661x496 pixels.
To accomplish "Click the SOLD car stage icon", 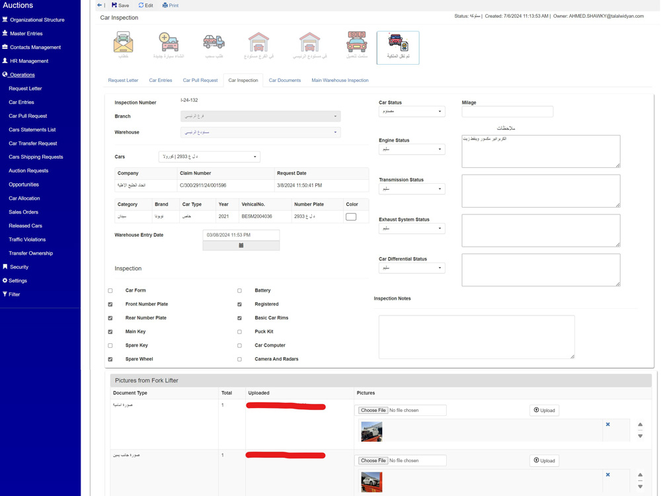I will [357, 42].
